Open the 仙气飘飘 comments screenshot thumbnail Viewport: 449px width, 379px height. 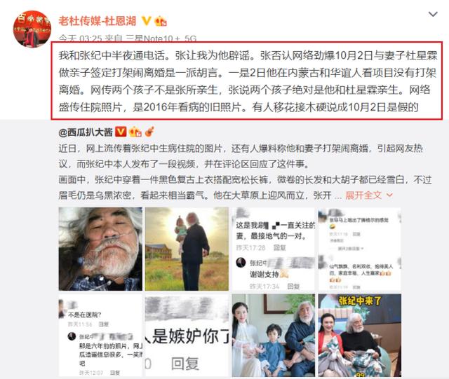(x=360, y=249)
